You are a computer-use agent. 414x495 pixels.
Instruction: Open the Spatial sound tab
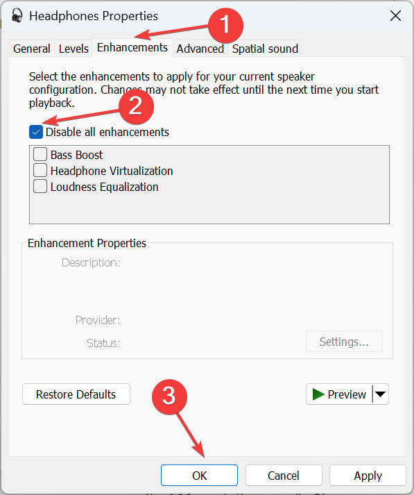(x=265, y=49)
